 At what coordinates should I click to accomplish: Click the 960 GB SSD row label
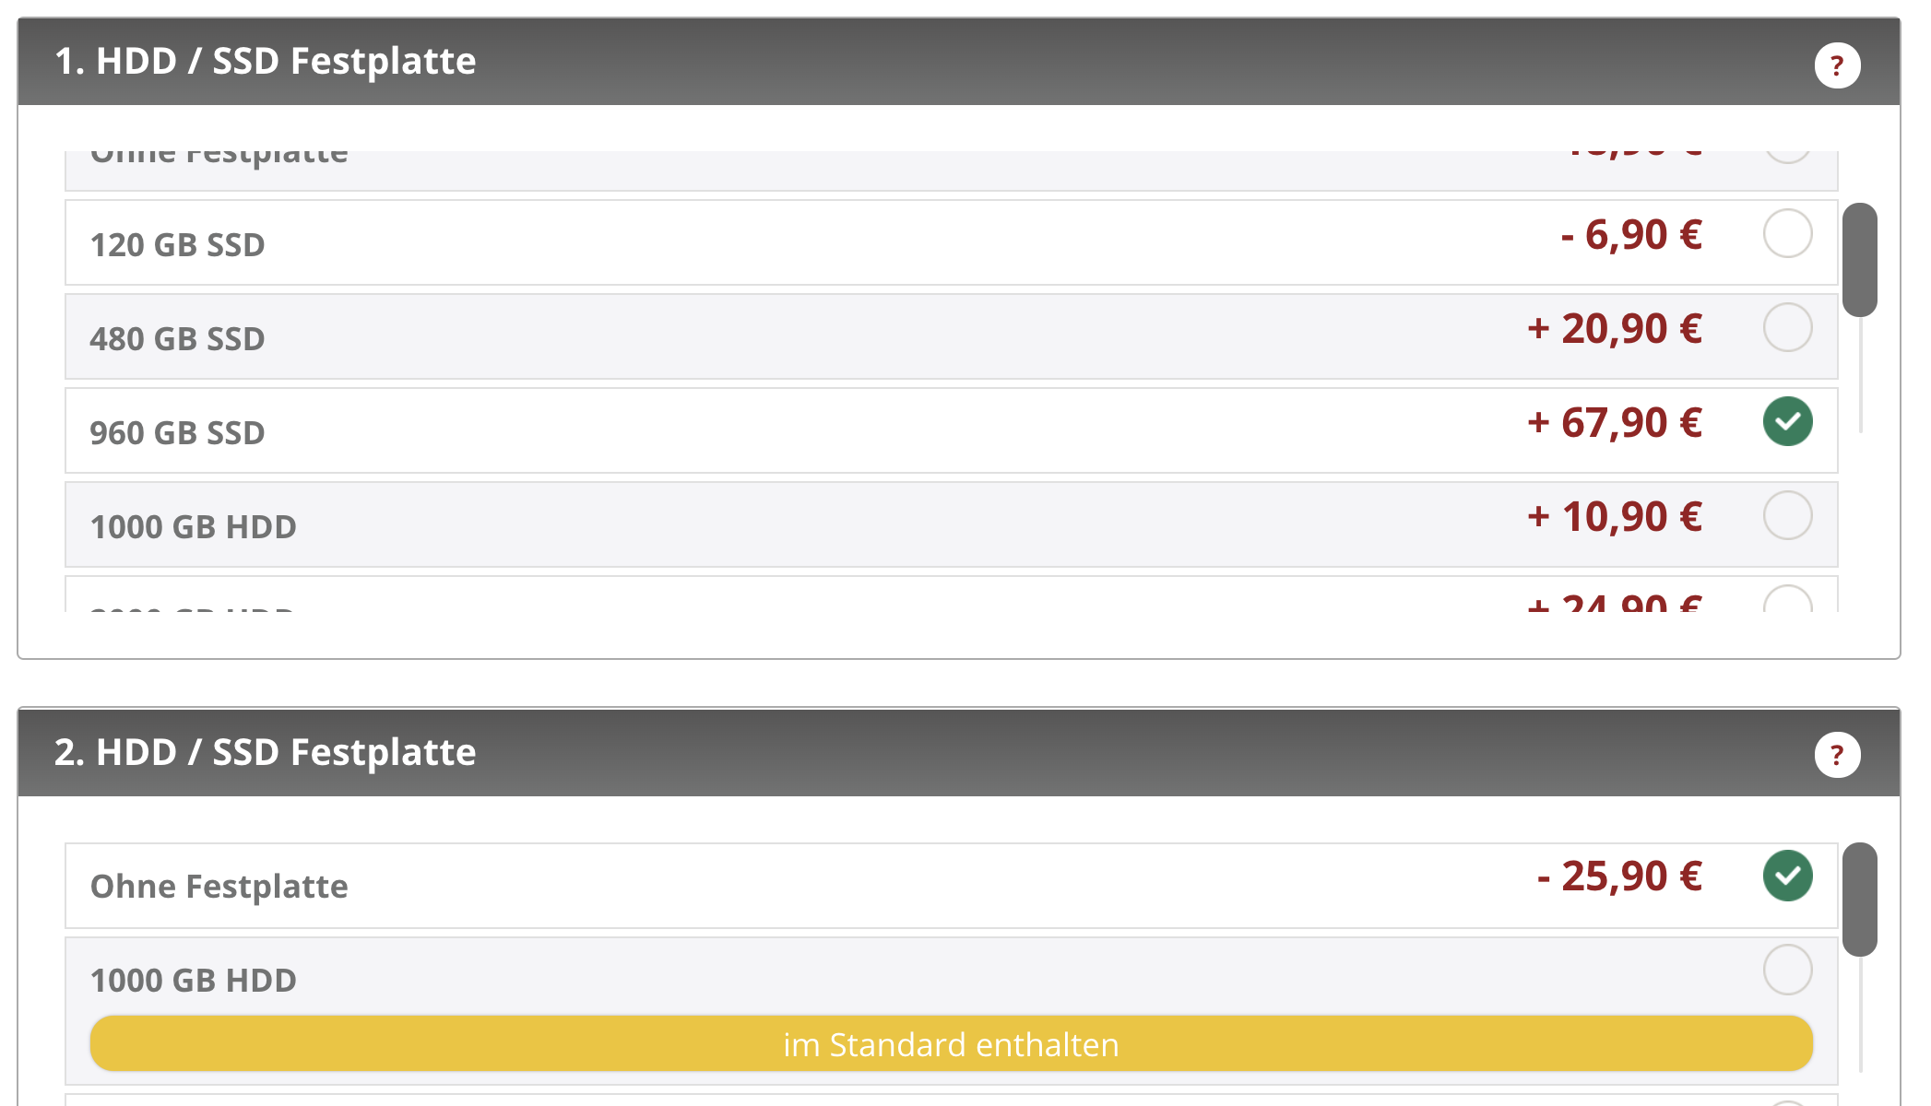(177, 433)
